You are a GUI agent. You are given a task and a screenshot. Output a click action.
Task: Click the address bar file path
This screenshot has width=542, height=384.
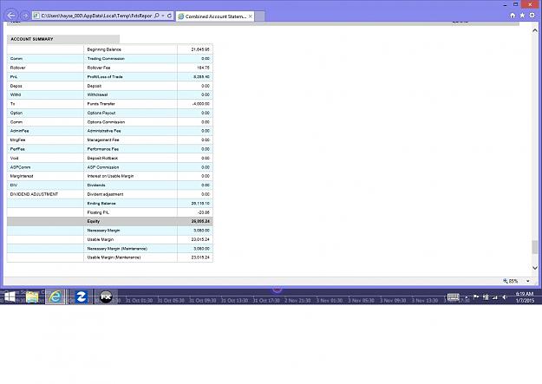pos(96,16)
